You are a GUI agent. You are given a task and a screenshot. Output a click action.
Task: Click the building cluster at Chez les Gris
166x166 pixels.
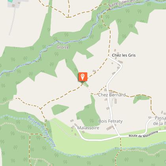pyautogui.click(x=120, y=62)
